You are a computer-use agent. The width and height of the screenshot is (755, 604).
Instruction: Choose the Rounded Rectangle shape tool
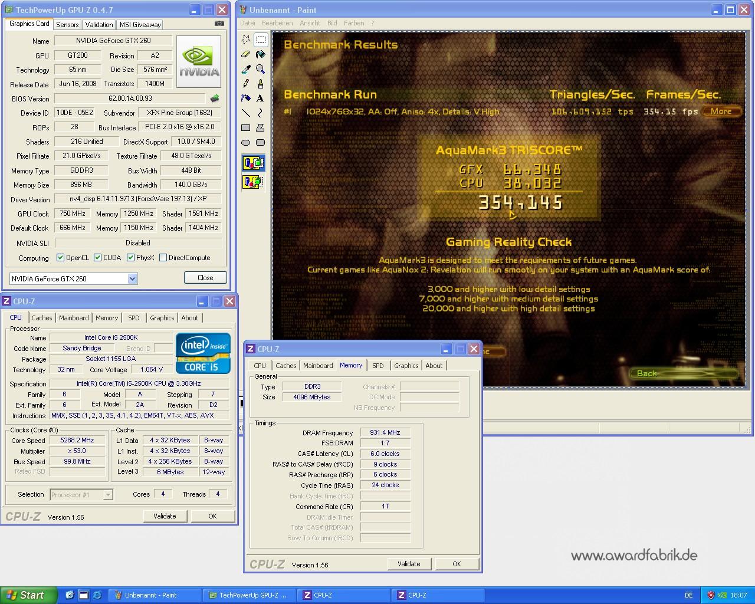tap(261, 142)
